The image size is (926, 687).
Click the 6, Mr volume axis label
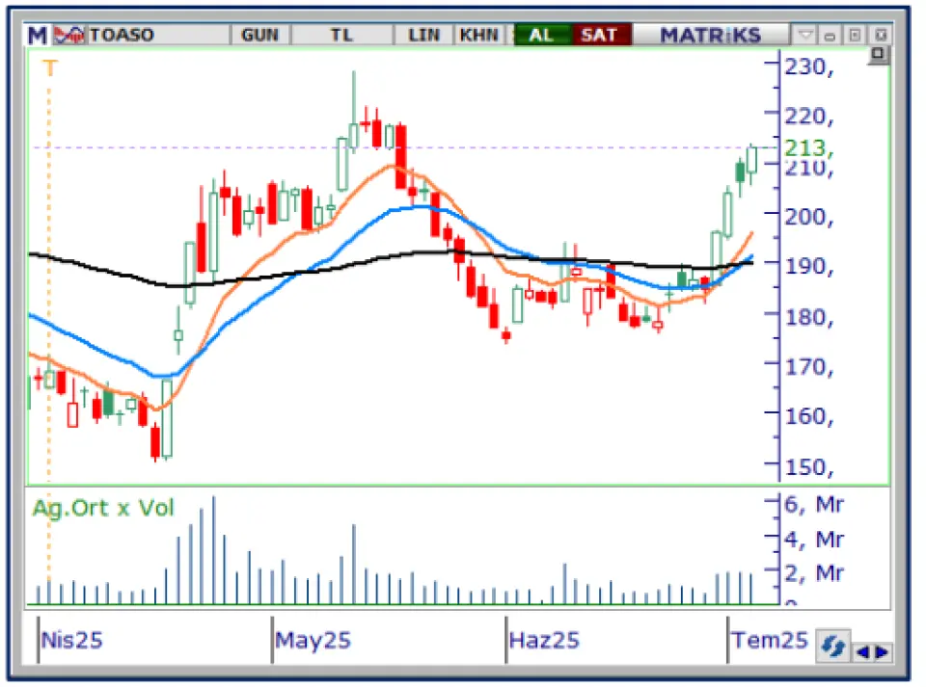coord(814,505)
